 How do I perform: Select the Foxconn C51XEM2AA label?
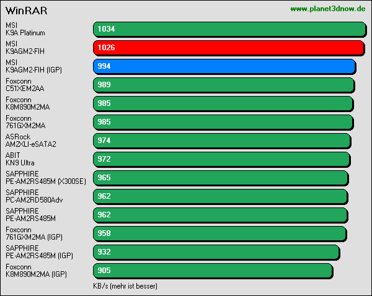25,85
